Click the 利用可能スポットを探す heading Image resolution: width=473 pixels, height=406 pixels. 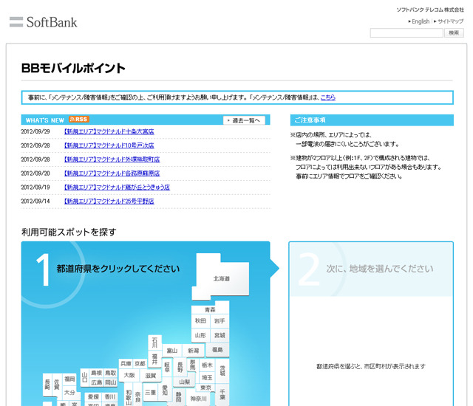click(x=69, y=232)
